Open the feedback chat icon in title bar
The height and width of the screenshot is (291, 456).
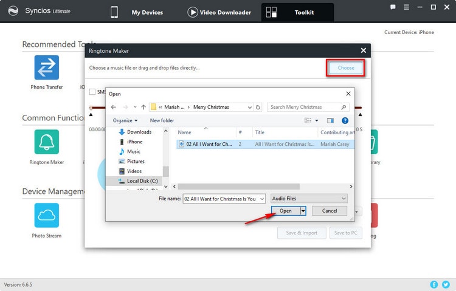coord(393,7)
